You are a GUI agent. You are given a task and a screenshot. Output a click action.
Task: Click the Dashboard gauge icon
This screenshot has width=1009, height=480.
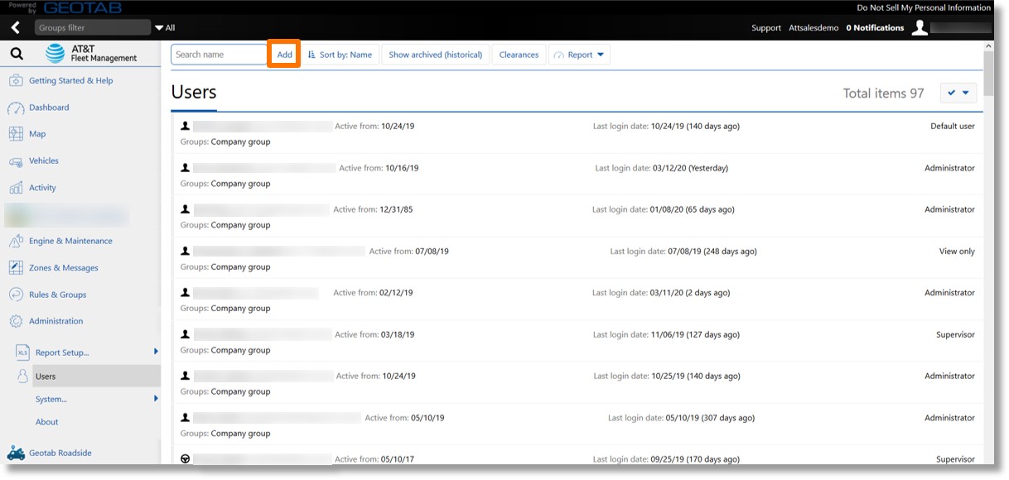click(x=16, y=108)
